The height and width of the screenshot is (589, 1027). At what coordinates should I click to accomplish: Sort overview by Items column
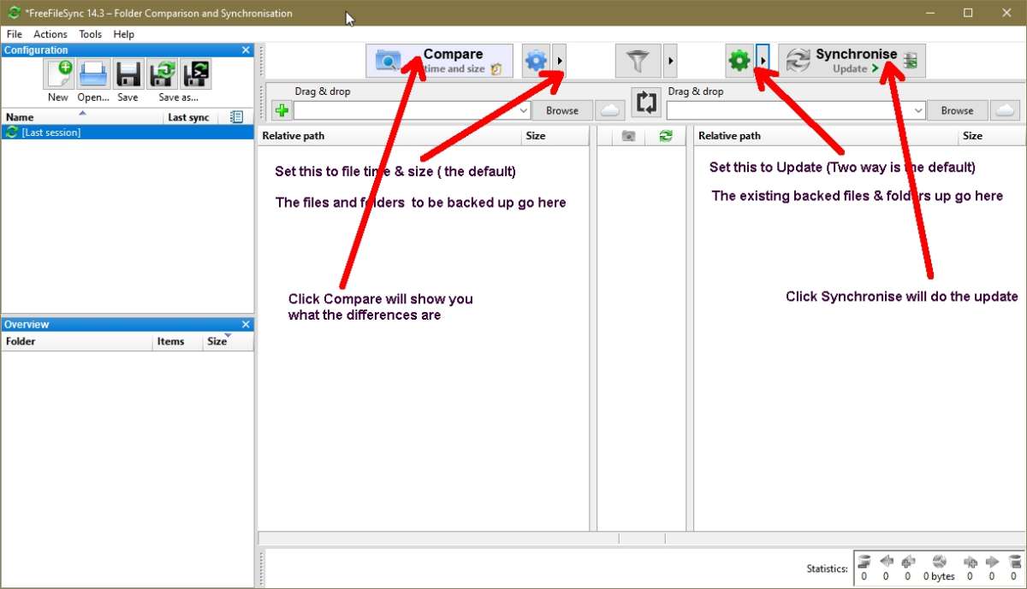click(x=177, y=341)
